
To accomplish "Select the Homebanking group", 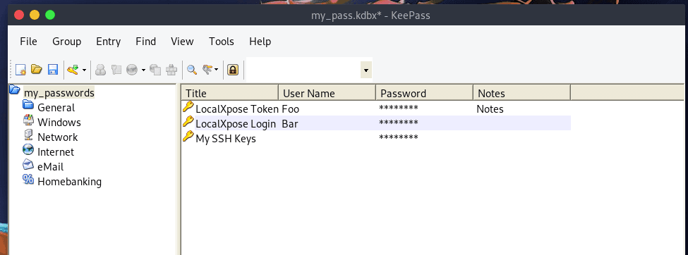I will (x=69, y=182).
